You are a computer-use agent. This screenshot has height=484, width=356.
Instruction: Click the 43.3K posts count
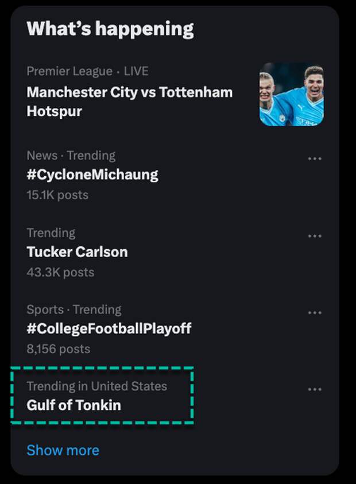60,273
